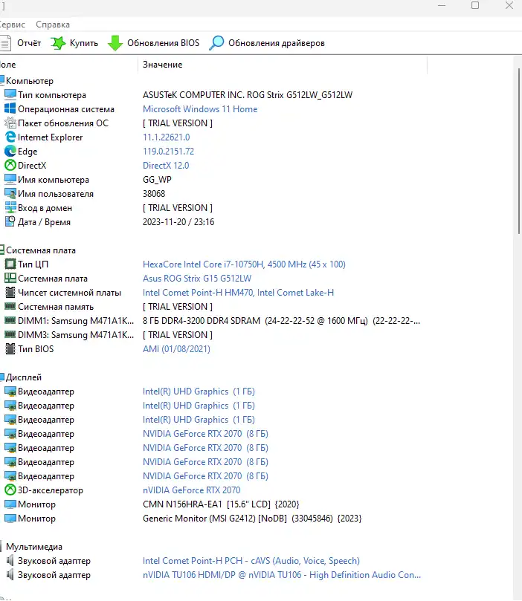Select Системная память TRIAL VERSION value
The height and width of the screenshot is (601, 522).
pyautogui.click(x=178, y=307)
